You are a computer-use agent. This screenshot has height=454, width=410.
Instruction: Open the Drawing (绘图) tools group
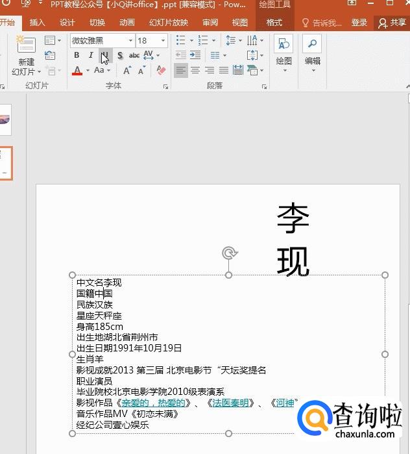[x=283, y=52]
